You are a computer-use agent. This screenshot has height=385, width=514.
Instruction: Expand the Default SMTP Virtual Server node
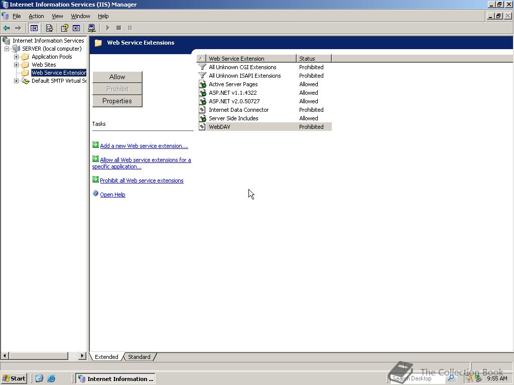(16, 81)
